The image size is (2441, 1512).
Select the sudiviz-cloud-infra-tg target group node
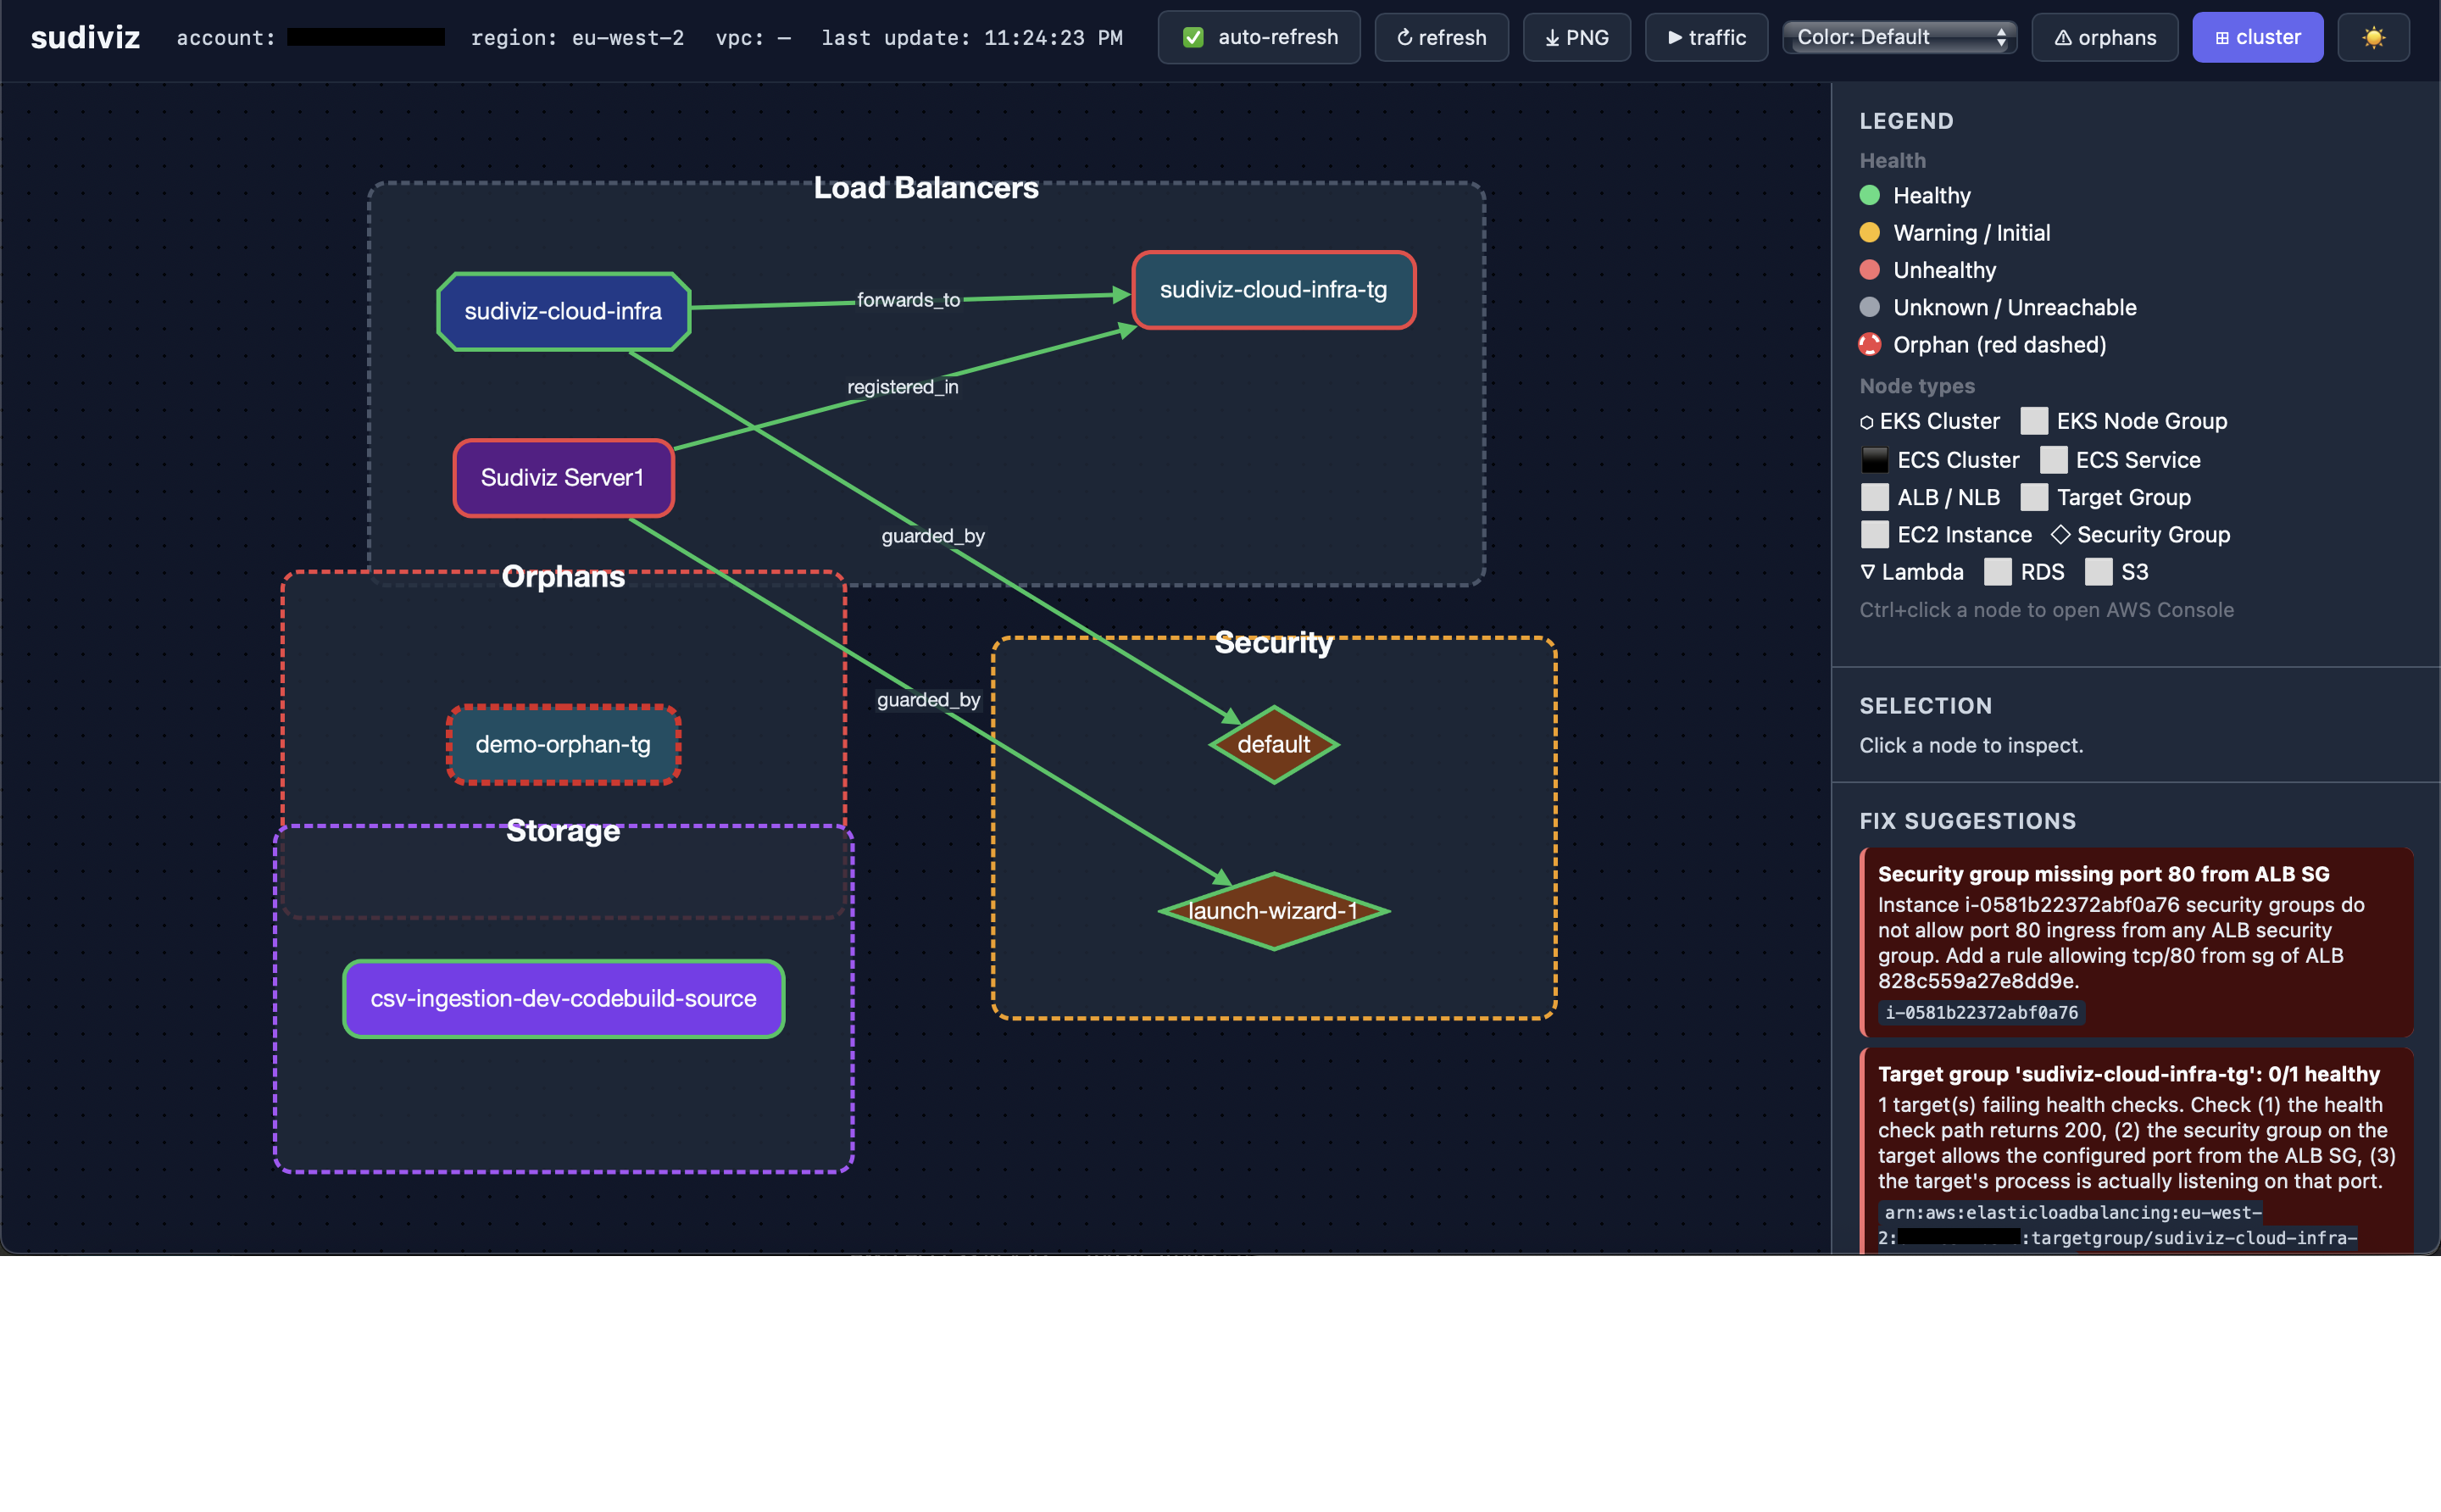point(1273,290)
